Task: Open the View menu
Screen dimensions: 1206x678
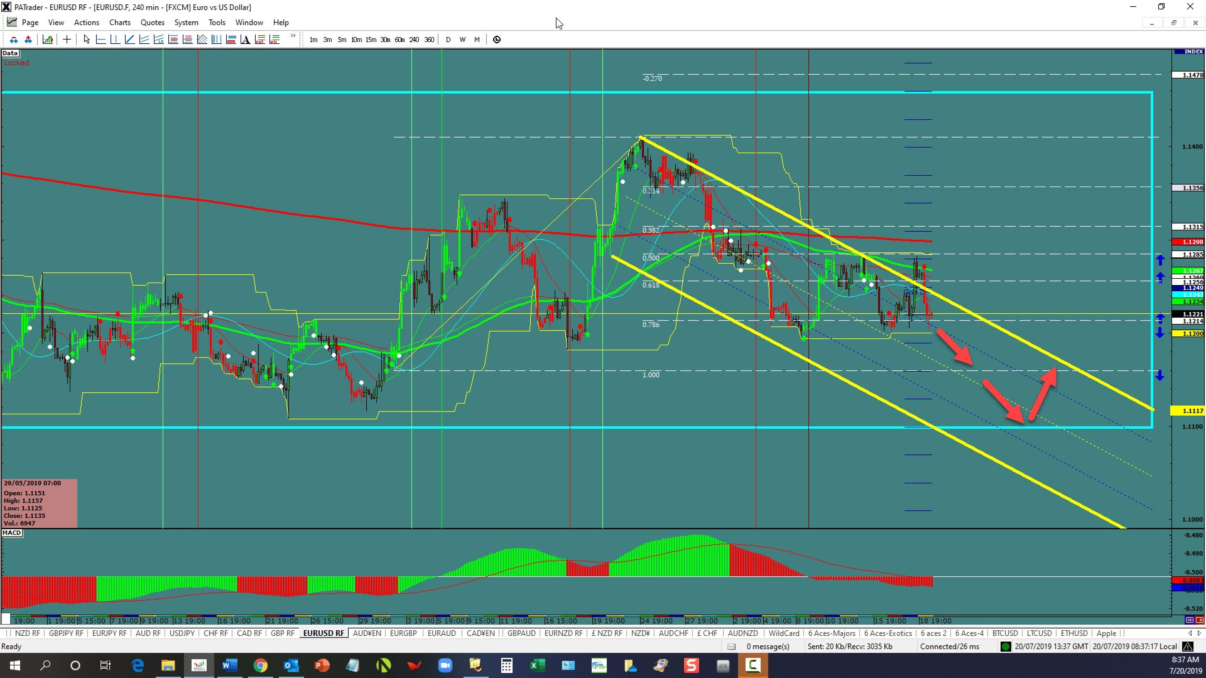Action: pos(56,23)
